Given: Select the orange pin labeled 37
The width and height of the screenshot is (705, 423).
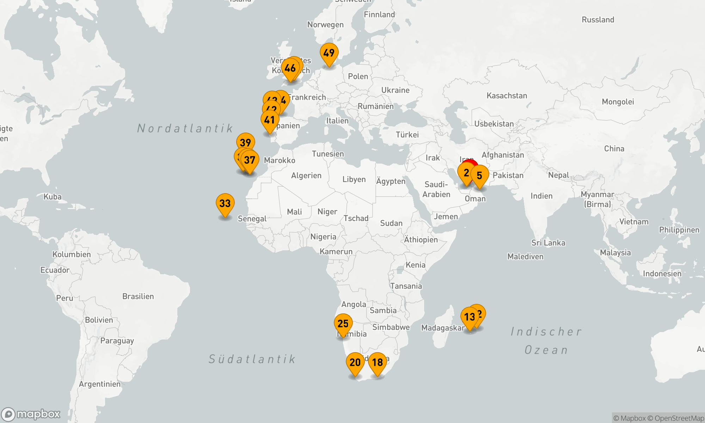Looking at the screenshot, I should click(x=250, y=160).
